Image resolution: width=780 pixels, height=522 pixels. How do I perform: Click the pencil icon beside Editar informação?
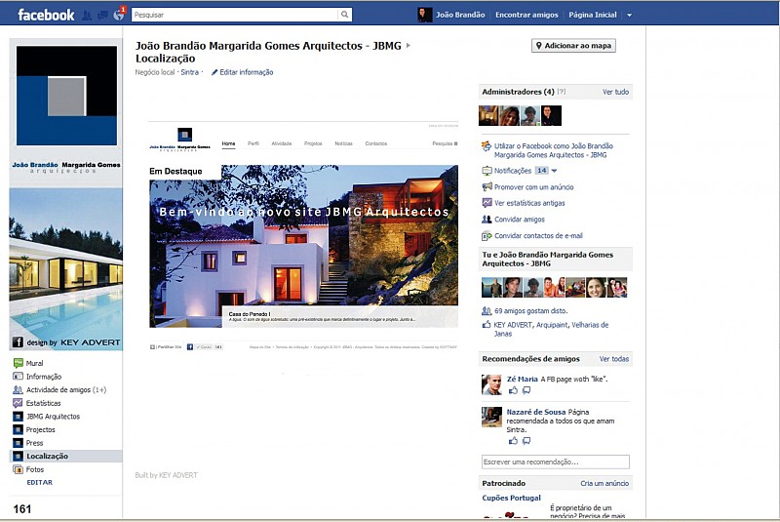tap(214, 72)
